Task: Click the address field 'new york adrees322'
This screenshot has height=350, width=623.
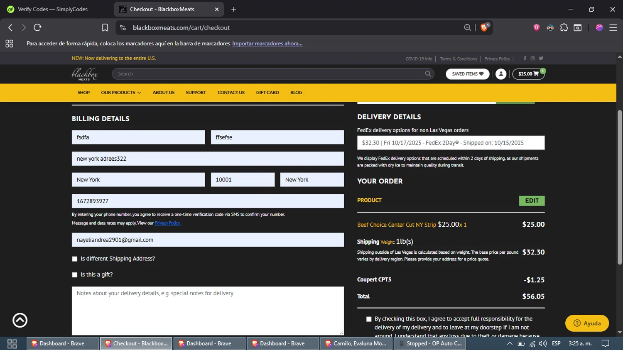Action: click(208, 159)
